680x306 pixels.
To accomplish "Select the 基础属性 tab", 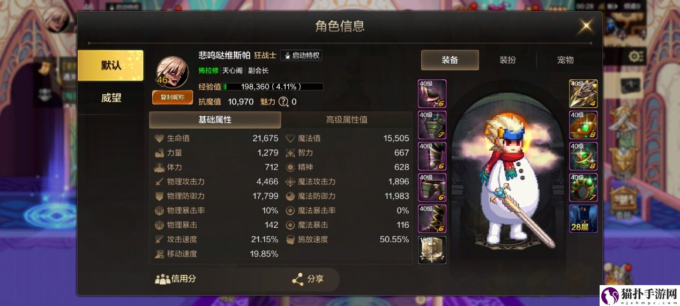I will pos(215,120).
